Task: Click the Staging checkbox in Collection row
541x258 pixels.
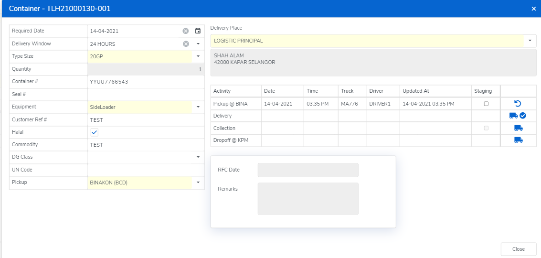Action: pyautogui.click(x=486, y=128)
